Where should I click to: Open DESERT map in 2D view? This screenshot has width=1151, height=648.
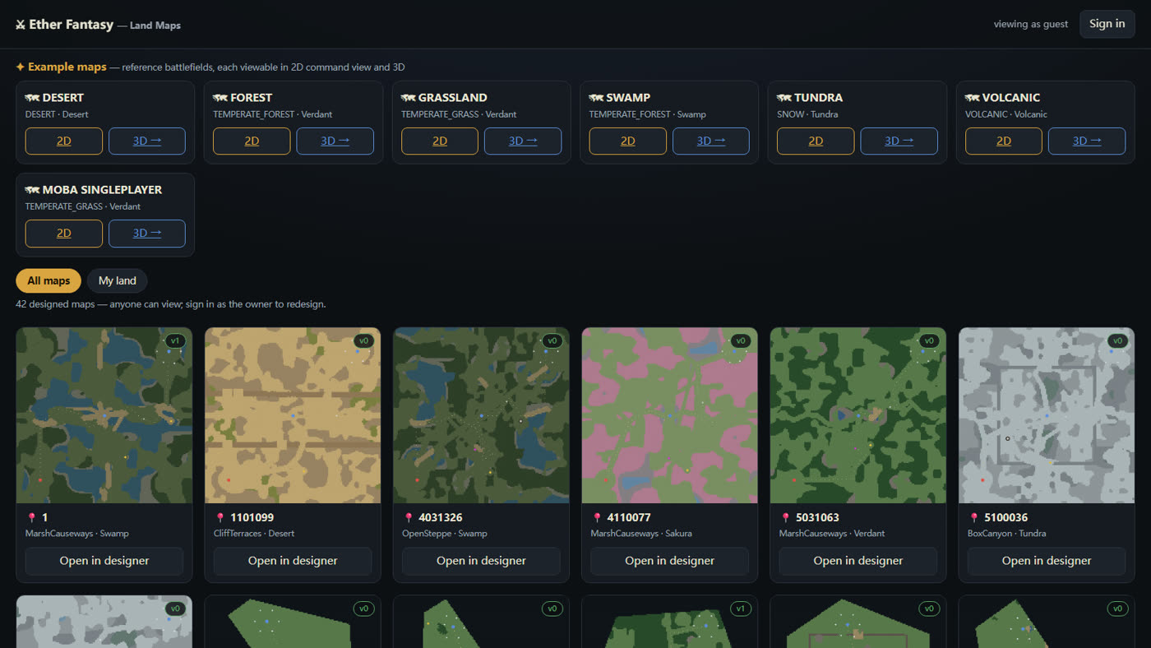pyautogui.click(x=64, y=141)
